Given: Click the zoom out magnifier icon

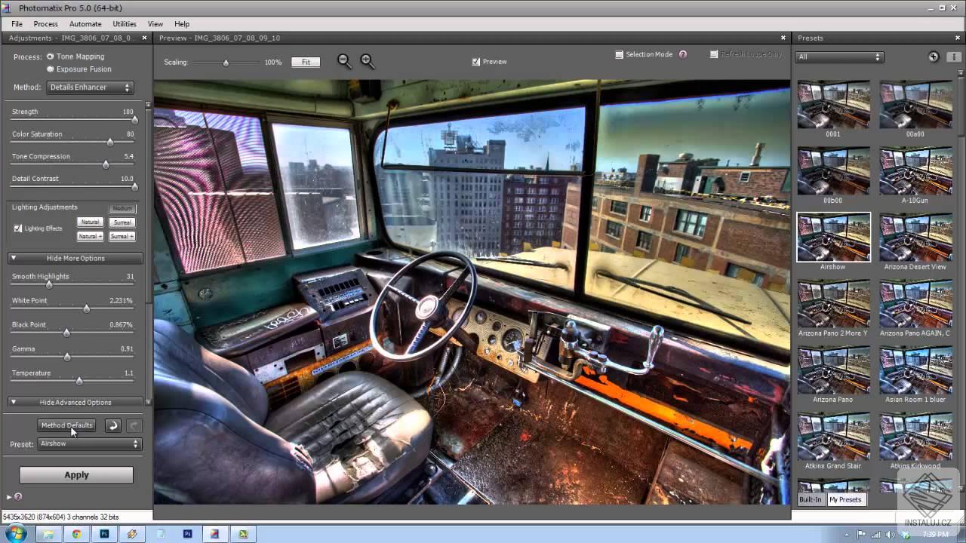Looking at the screenshot, I should (344, 61).
